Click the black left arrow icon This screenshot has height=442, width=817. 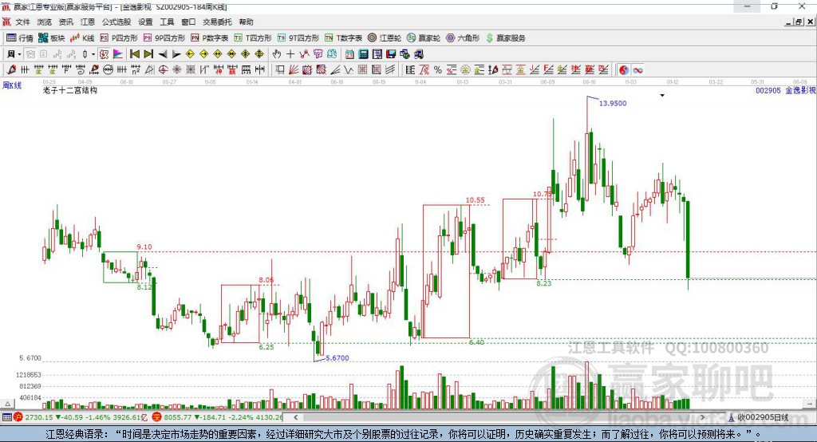coord(163,54)
